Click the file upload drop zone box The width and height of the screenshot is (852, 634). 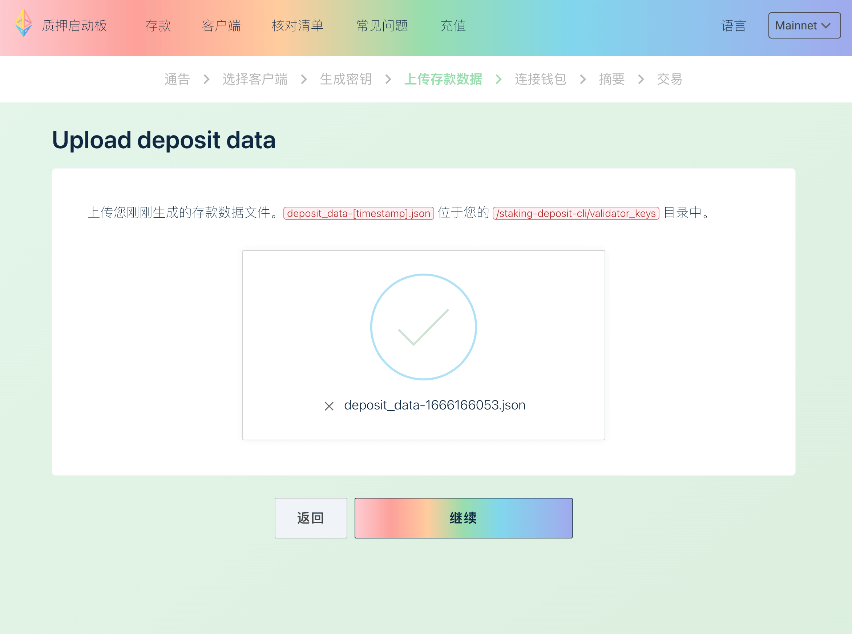coord(423,345)
